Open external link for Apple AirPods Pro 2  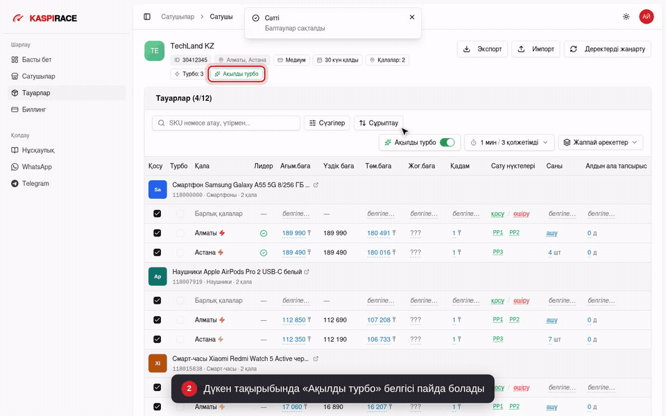[307, 272]
